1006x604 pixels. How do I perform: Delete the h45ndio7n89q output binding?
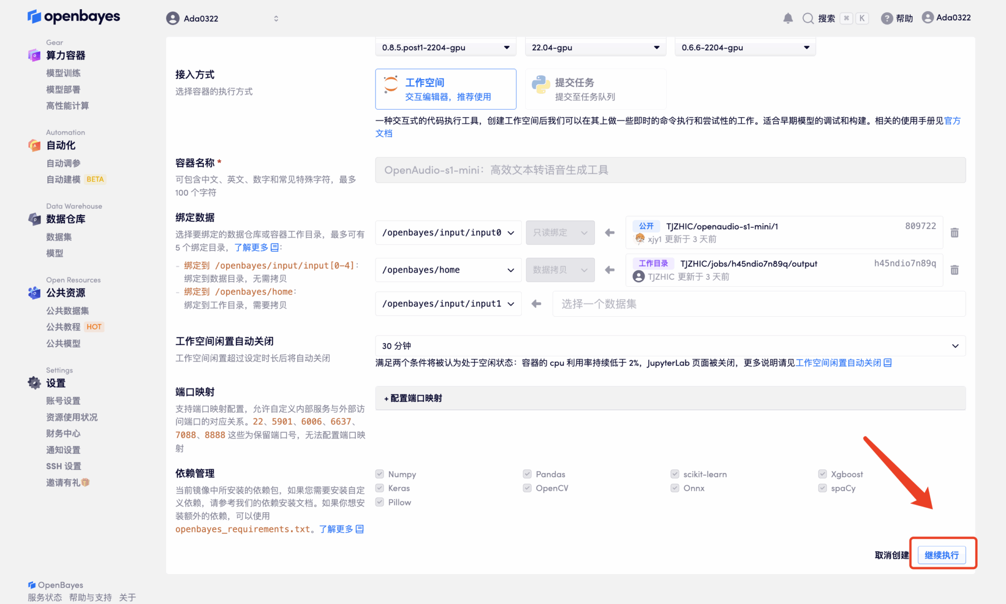tap(954, 270)
